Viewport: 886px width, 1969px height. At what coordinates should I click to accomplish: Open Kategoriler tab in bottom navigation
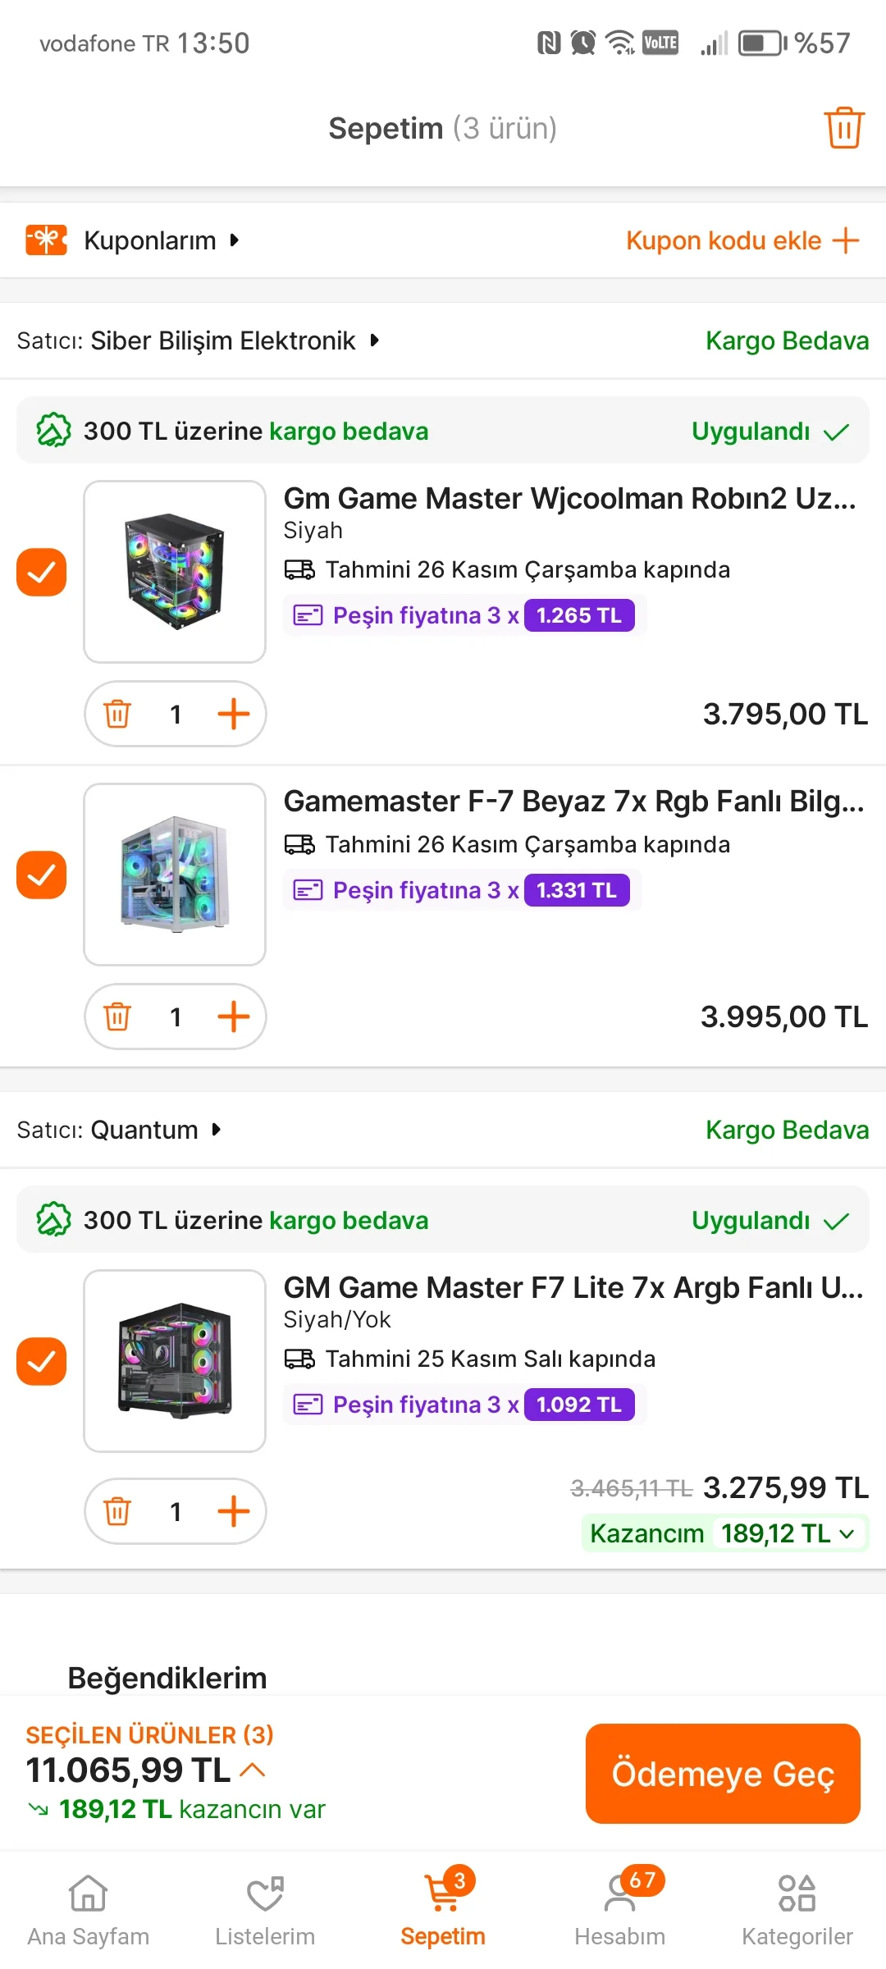pyautogui.click(x=797, y=1911)
